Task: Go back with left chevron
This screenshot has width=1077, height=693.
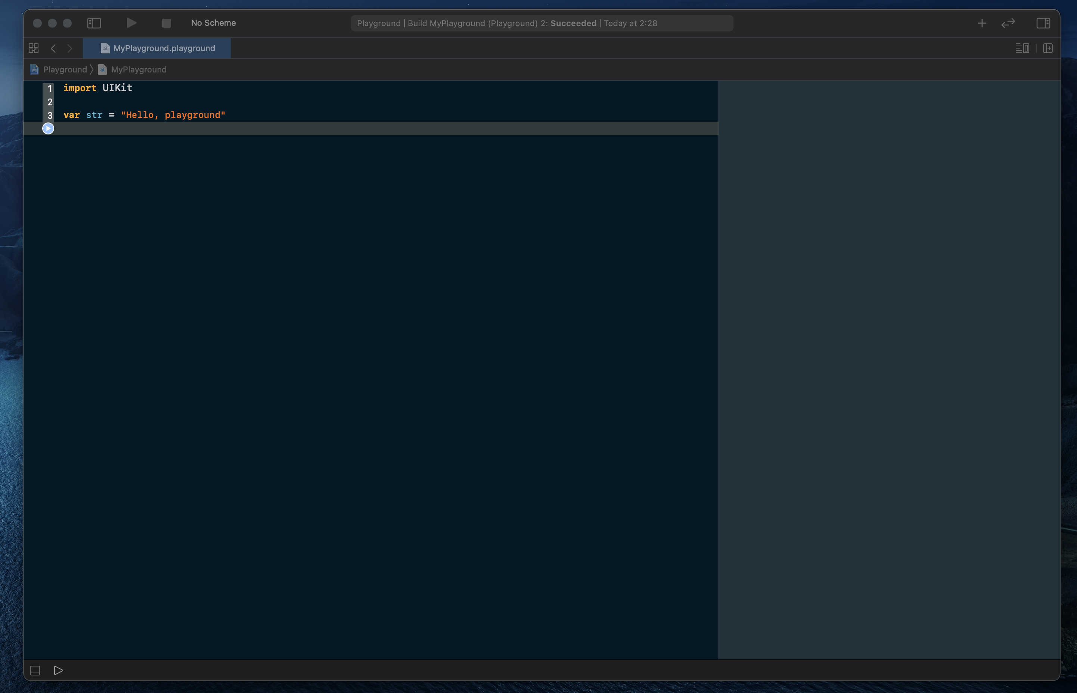Action: 53,48
